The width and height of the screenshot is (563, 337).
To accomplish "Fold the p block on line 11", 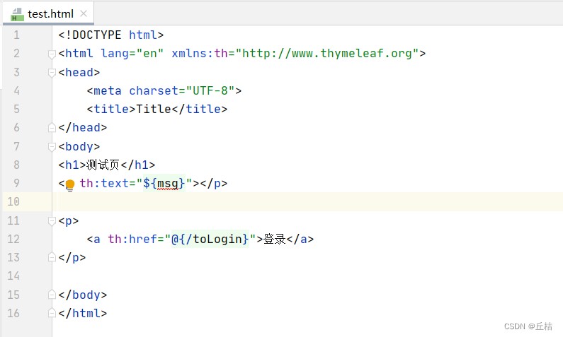I will coord(52,220).
